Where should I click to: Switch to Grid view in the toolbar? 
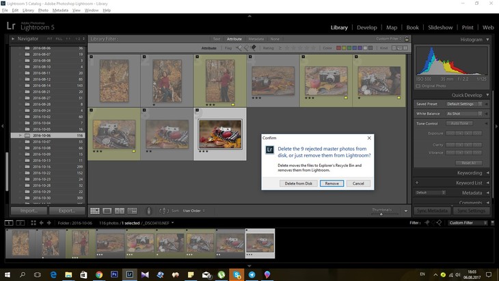(x=95, y=211)
